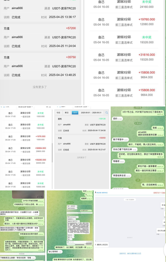Select the 今日 filter tab

pos(58,113)
